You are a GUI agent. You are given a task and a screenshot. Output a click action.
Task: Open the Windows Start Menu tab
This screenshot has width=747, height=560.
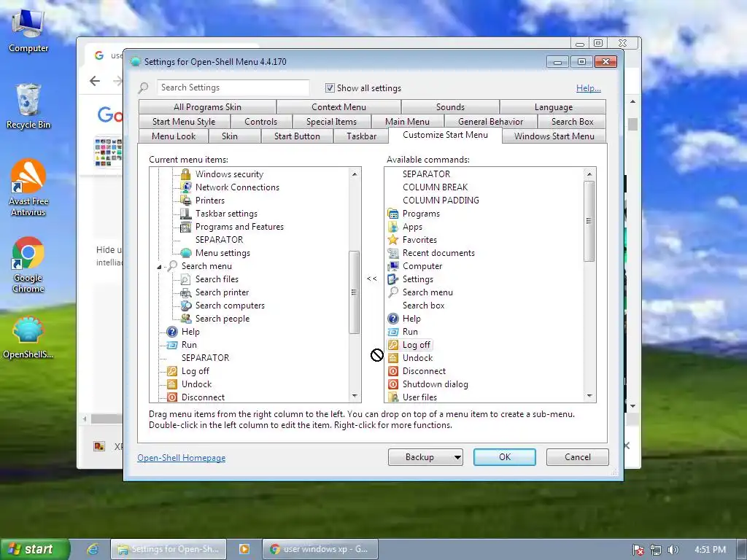coord(554,136)
